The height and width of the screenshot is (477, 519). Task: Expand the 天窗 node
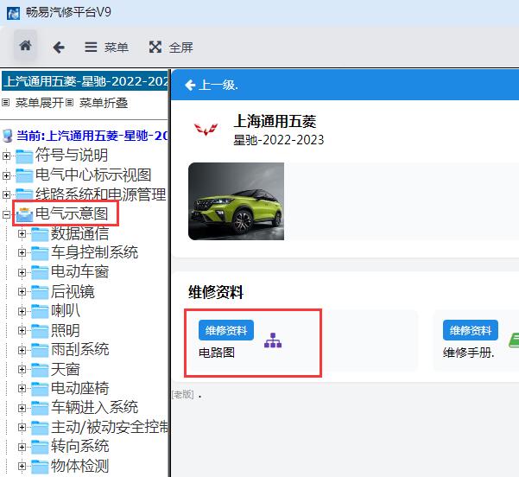coord(22,369)
